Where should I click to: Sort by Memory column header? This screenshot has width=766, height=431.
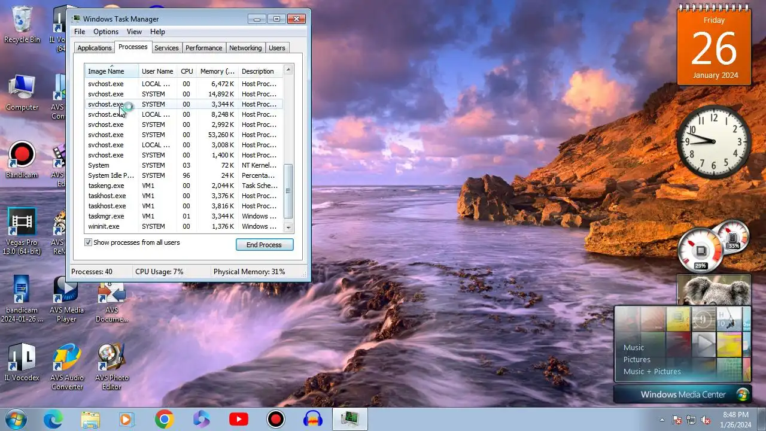(217, 71)
